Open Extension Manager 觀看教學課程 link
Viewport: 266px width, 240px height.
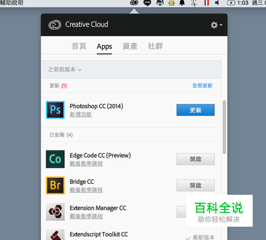coord(86,216)
